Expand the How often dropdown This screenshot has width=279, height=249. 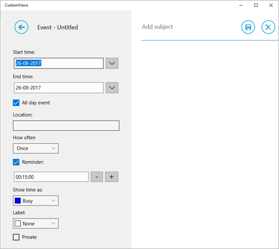[x=36, y=148]
